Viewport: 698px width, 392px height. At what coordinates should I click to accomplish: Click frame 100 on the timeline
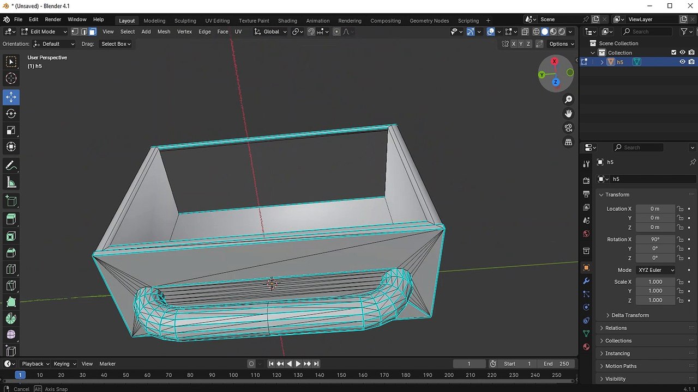(x=233, y=375)
